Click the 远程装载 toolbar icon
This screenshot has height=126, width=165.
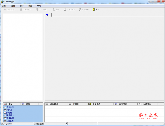pos(5,9)
